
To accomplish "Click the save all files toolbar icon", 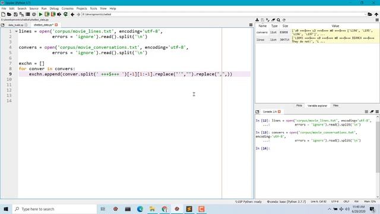I will coord(21,14).
